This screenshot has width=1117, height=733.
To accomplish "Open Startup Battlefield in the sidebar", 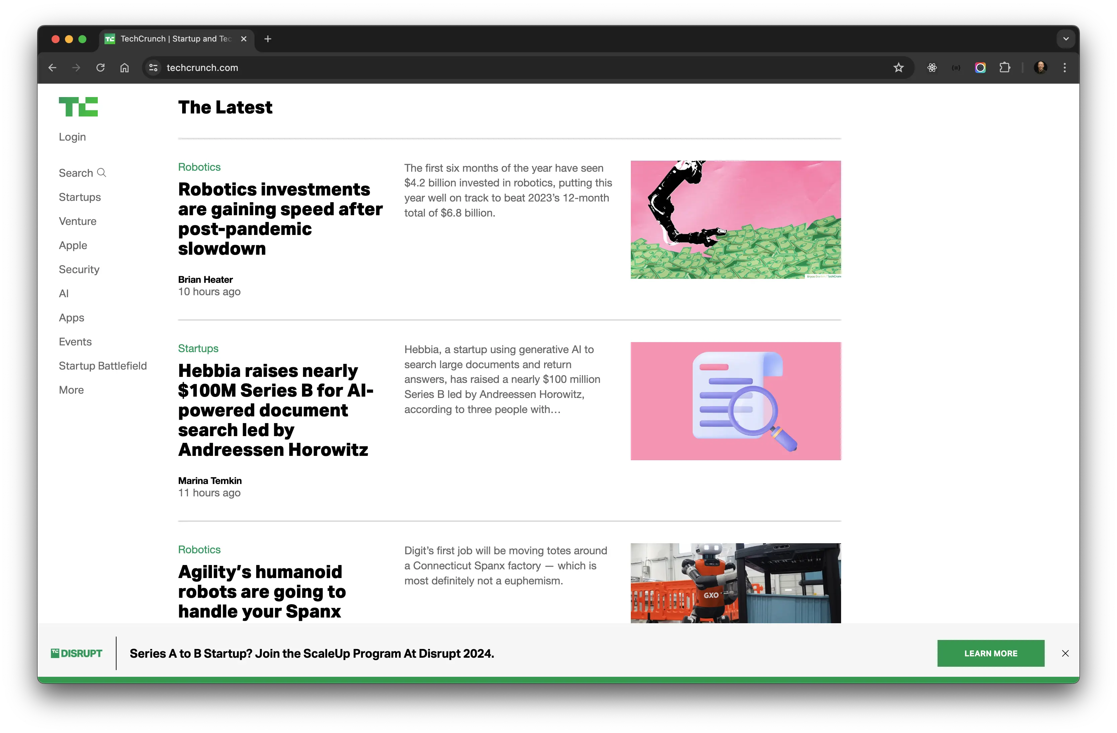I will coord(103,366).
